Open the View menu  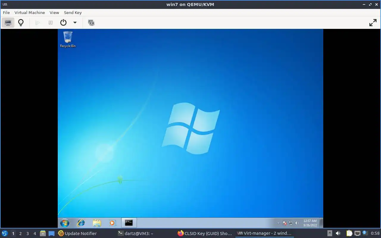click(x=54, y=12)
